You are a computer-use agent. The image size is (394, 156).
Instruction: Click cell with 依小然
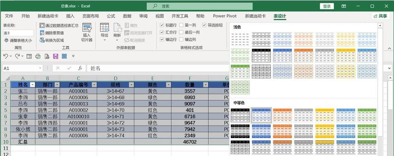pos(23,129)
